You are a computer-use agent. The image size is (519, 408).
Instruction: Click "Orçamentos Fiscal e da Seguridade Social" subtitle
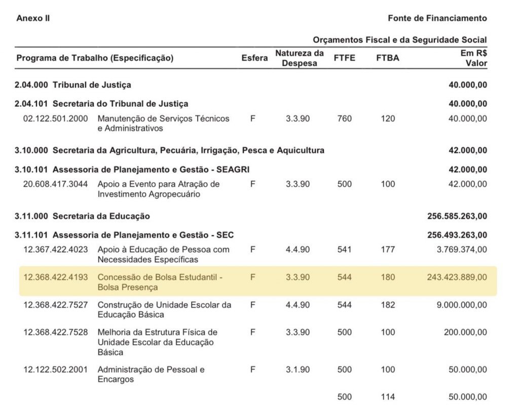399,40
